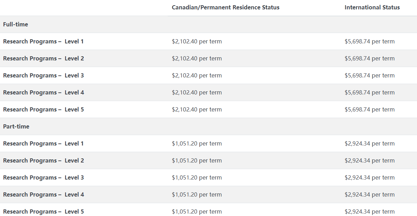Click Part-time Research Programs Level 2 label
This screenshot has width=417, height=216.
(43, 160)
